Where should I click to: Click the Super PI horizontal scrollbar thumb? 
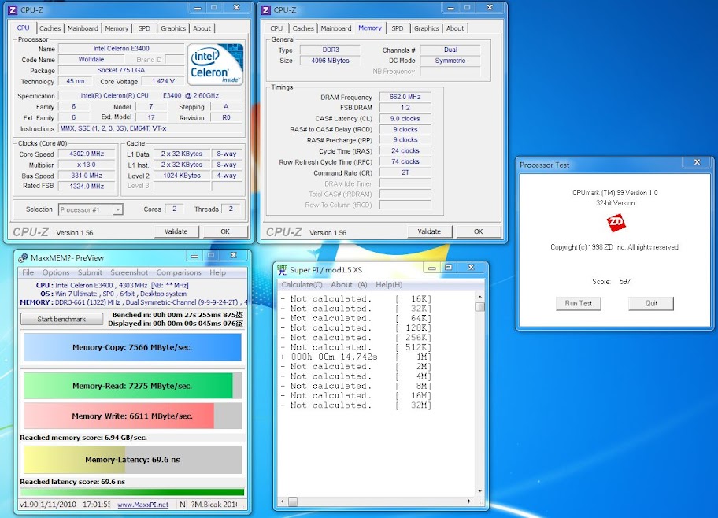click(x=293, y=501)
